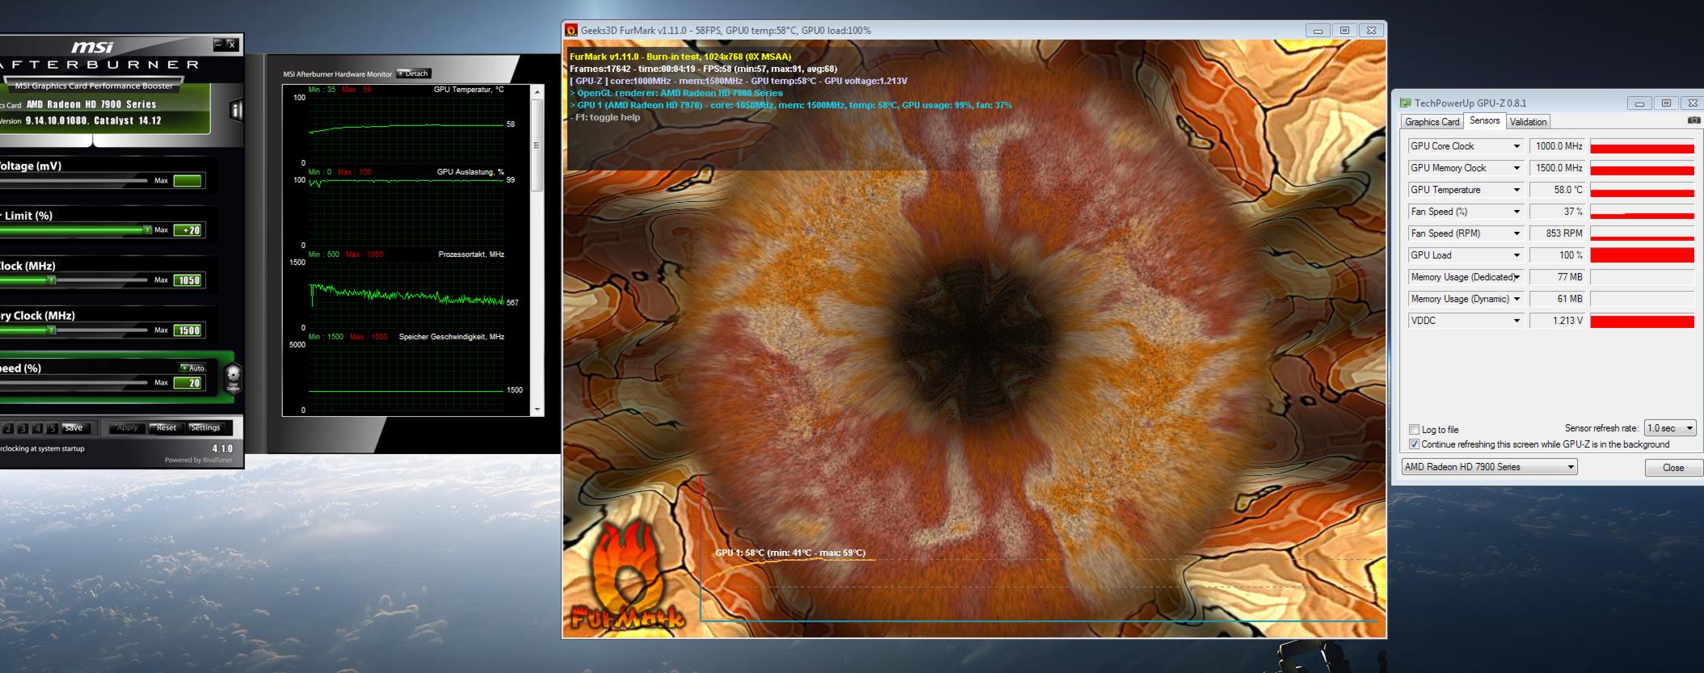
Task: Open the Afterburner info 'i' button
Action: [x=236, y=109]
